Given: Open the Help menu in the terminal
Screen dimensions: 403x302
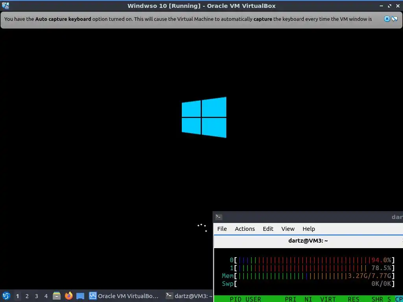Looking at the screenshot, I should pyautogui.click(x=309, y=229).
